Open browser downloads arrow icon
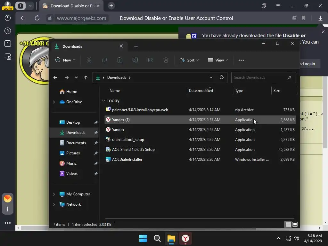This screenshot has width=328, height=246. [x=320, y=18]
